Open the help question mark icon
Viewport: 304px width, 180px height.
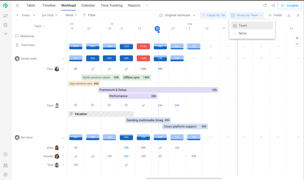[x=5, y=154]
